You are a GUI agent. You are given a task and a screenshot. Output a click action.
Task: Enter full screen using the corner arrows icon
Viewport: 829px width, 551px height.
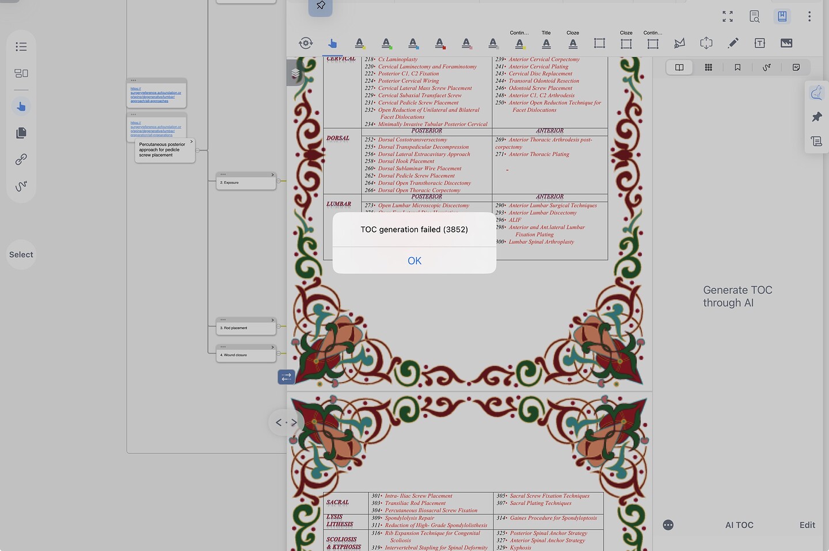(728, 17)
